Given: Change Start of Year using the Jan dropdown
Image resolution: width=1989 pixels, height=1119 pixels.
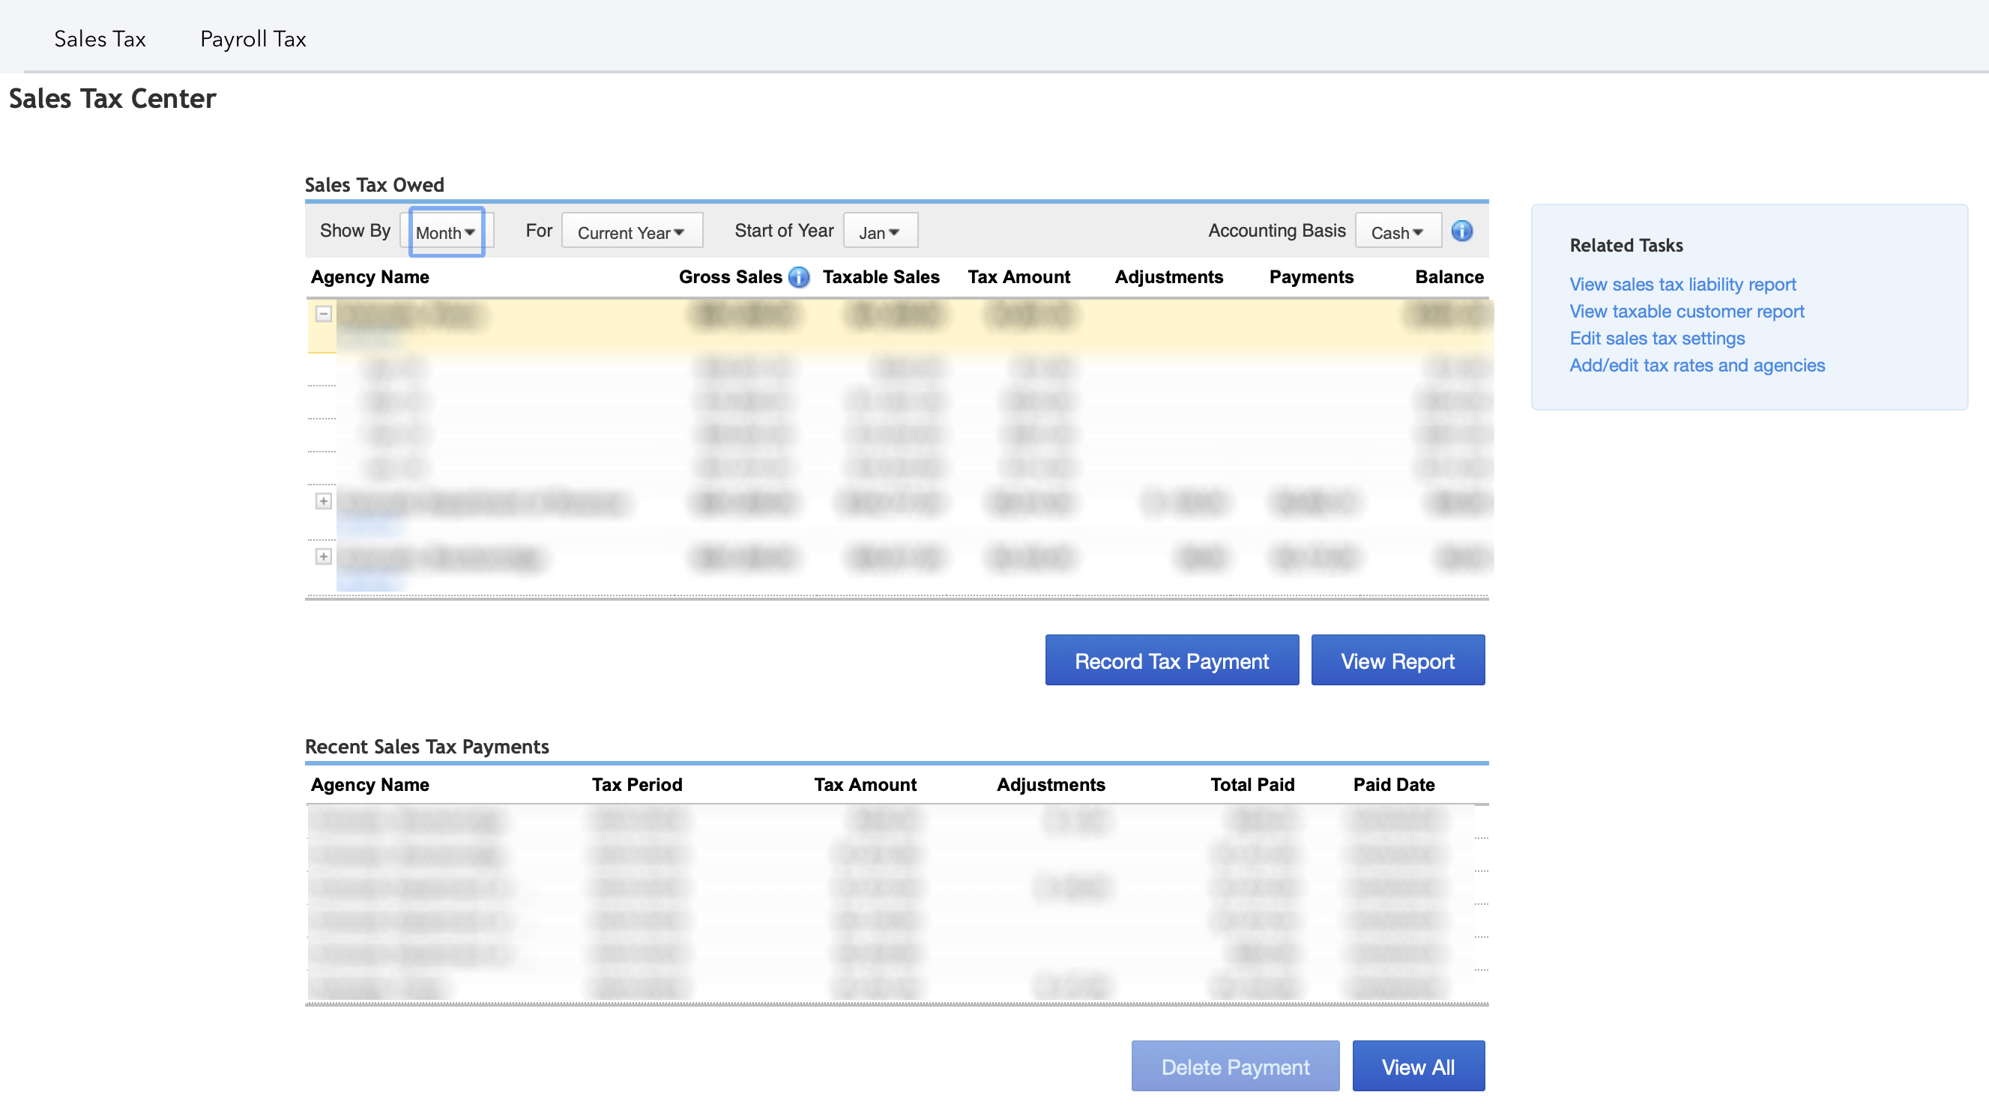Looking at the screenshot, I should (x=879, y=230).
